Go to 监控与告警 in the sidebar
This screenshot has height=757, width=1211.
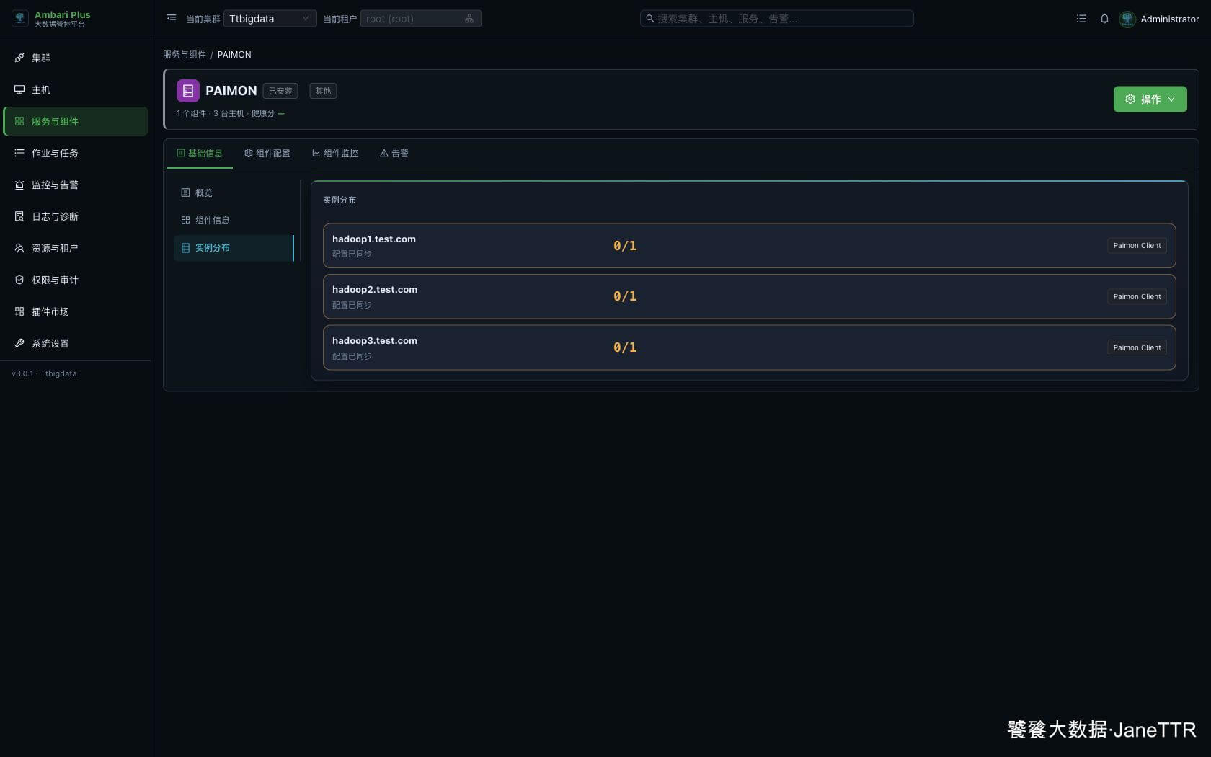76,185
